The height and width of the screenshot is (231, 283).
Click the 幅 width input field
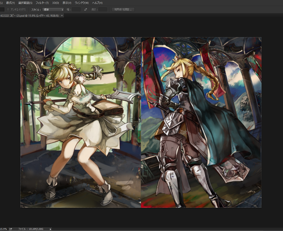pyautogui.click(x=76, y=10)
